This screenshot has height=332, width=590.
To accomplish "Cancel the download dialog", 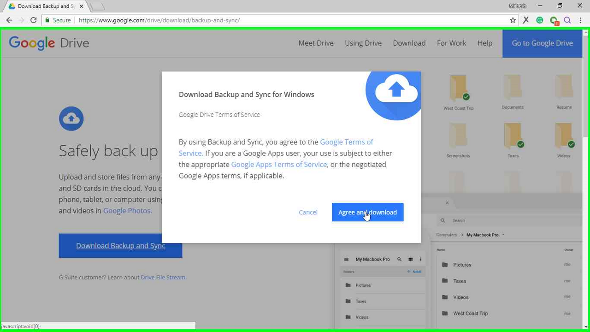I will (x=308, y=212).
